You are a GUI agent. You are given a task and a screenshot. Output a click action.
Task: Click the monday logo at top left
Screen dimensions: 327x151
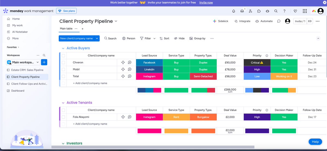[x=6, y=11]
